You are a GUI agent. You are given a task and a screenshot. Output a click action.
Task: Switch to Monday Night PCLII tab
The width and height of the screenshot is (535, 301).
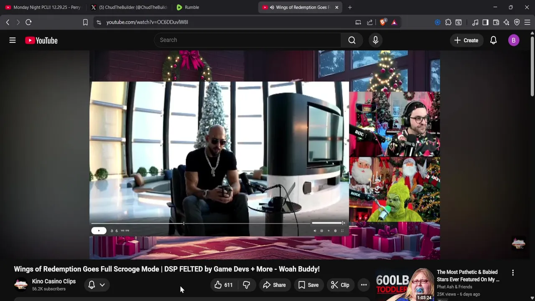click(43, 7)
